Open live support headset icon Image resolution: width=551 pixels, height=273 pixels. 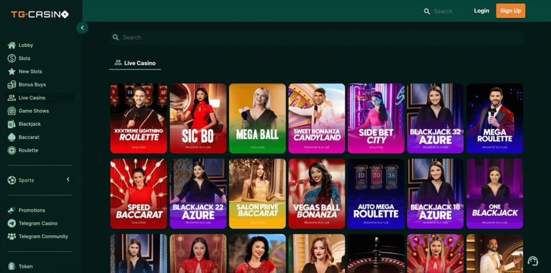pyautogui.click(x=533, y=261)
